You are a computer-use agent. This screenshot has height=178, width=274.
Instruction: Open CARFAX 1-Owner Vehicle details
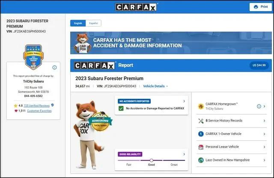pyautogui.click(x=232, y=134)
